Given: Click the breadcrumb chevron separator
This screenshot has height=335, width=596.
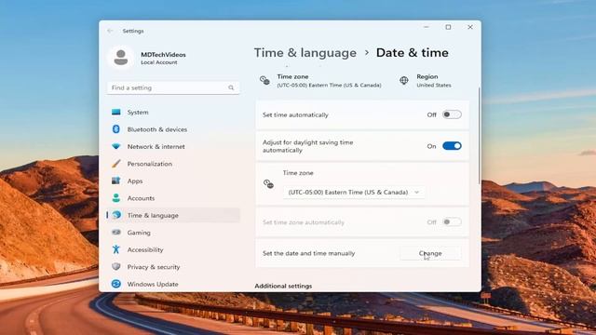Looking at the screenshot, I should pyautogui.click(x=366, y=53).
